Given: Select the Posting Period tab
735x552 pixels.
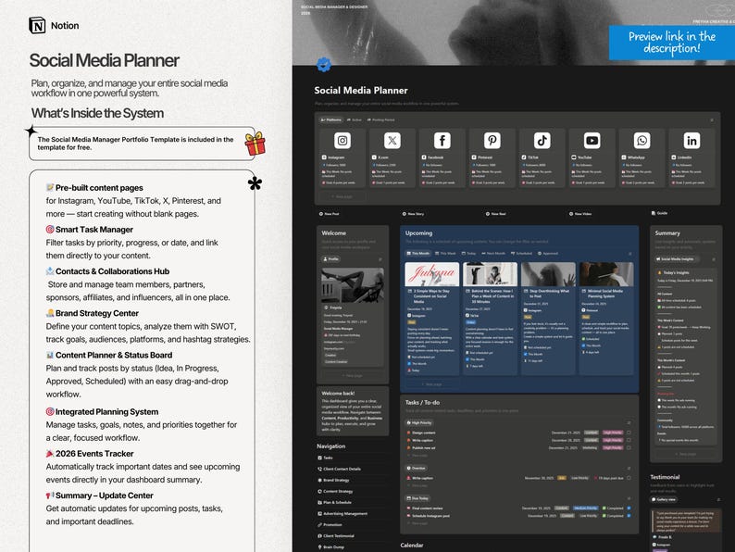Looking at the screenshot, I should [381, 120].
